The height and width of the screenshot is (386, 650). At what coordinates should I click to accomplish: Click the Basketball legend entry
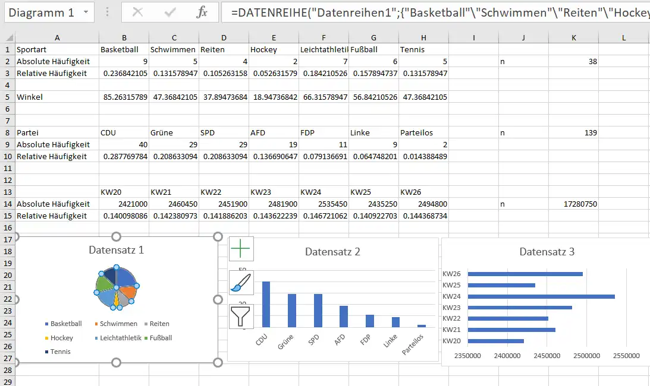[65, 324]
